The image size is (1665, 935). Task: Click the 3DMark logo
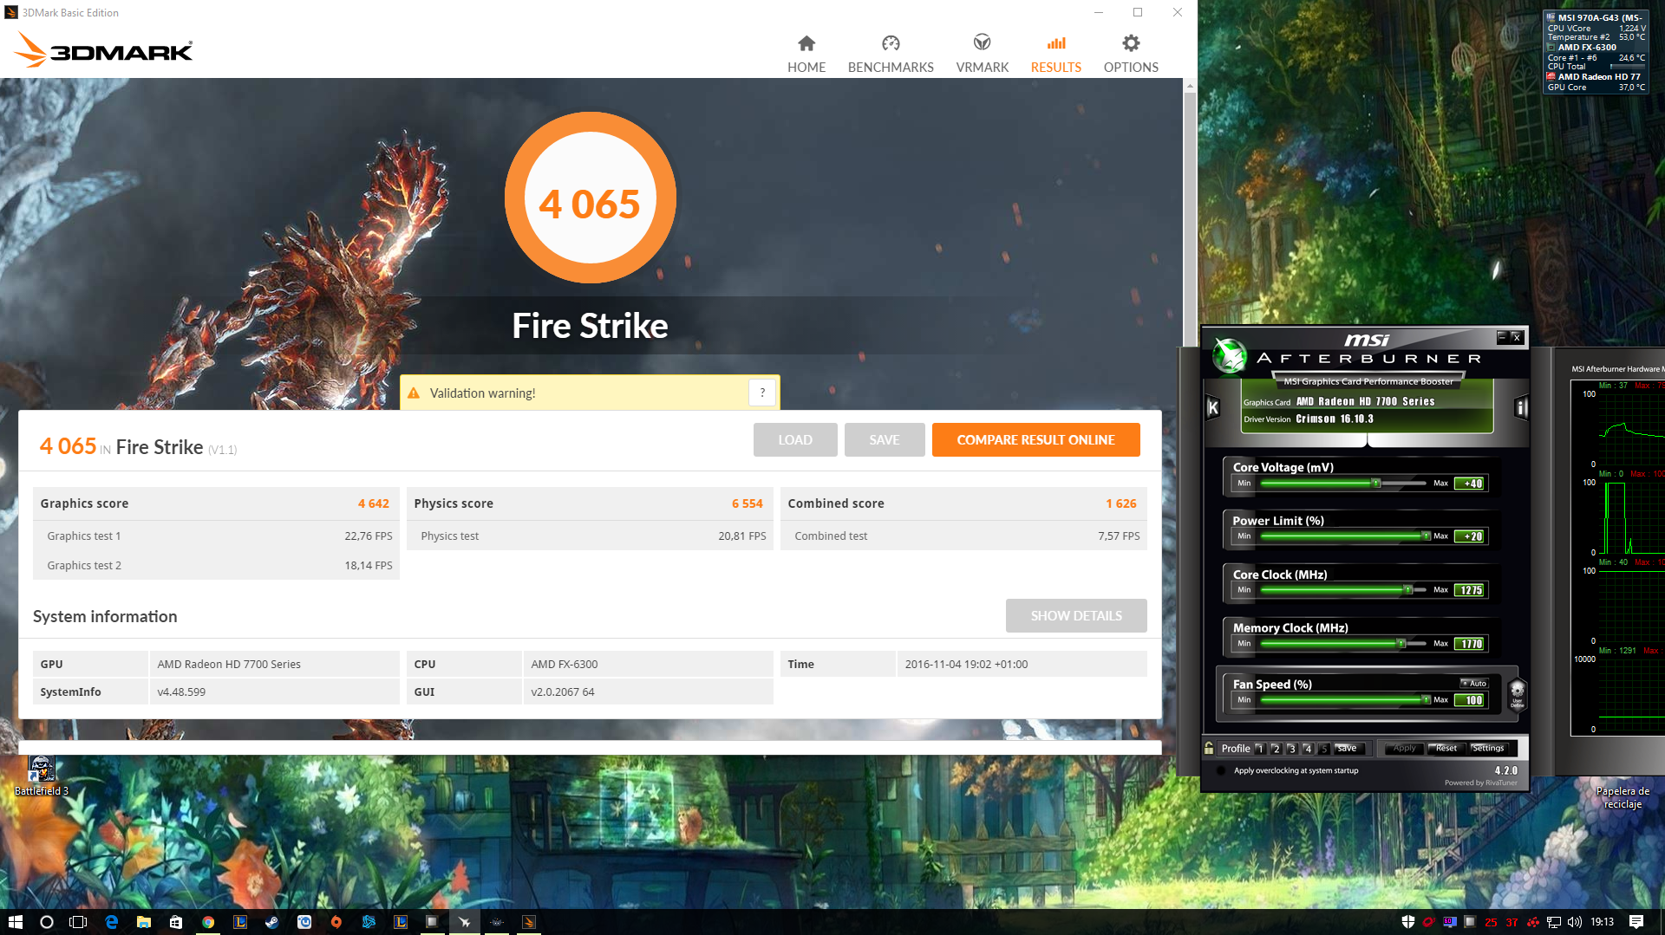pos(104,50)
